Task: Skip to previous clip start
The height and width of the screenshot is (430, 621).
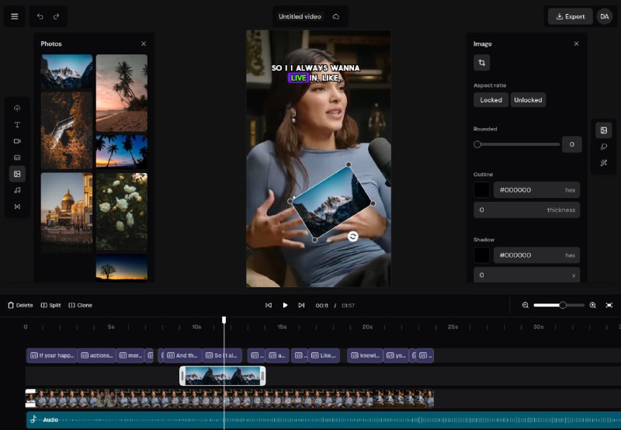Action: 269,305
